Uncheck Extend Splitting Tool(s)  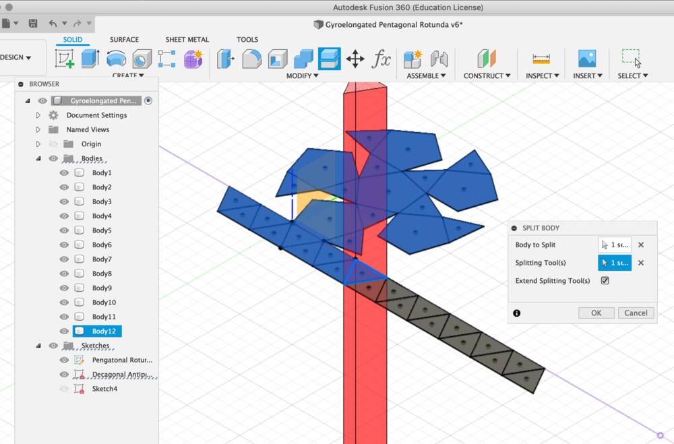605,281
